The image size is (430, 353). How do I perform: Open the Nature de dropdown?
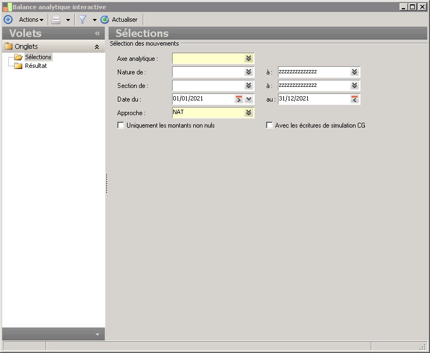click(249, 72)
